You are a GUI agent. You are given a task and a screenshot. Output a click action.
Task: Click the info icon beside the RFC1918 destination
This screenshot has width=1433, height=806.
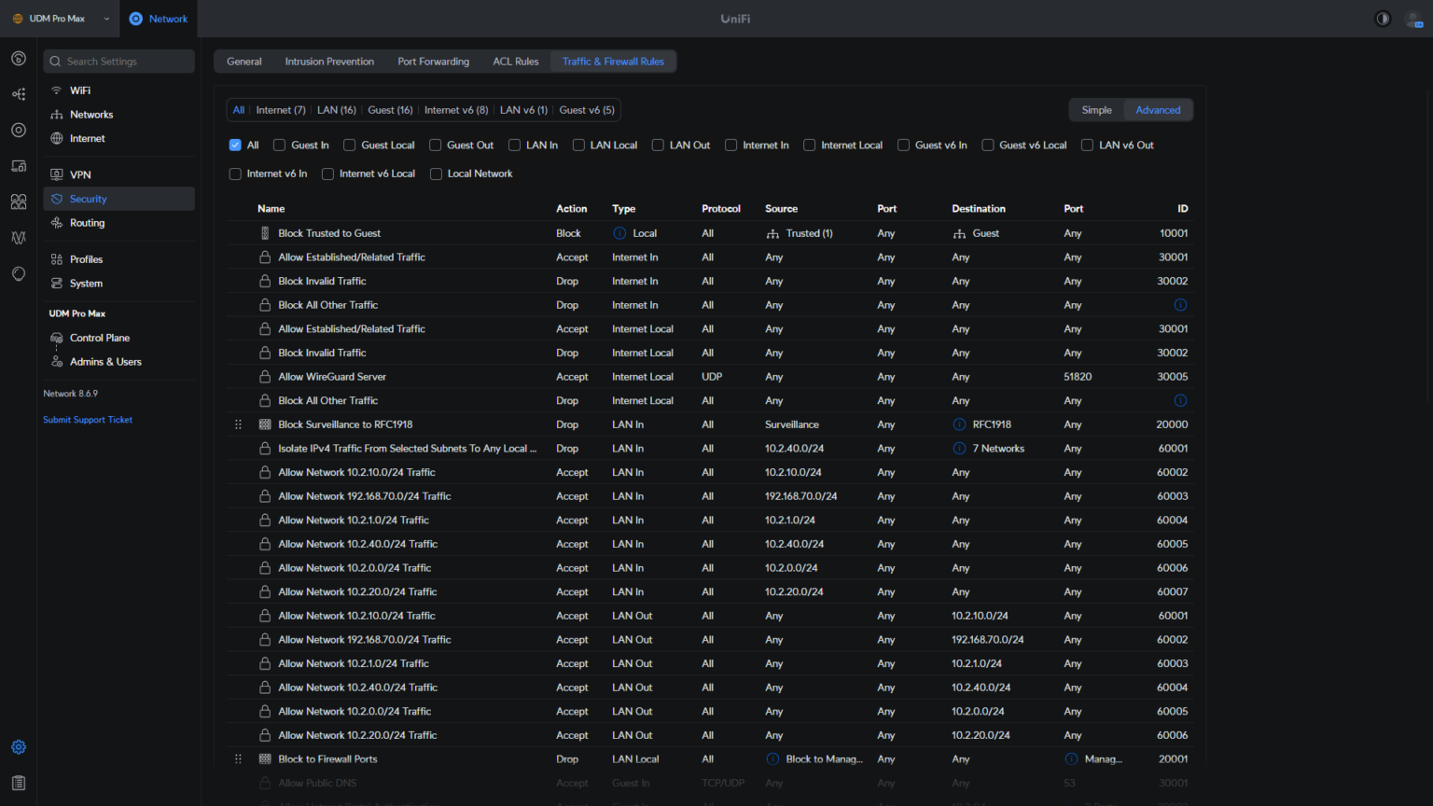tap(958, 424)
